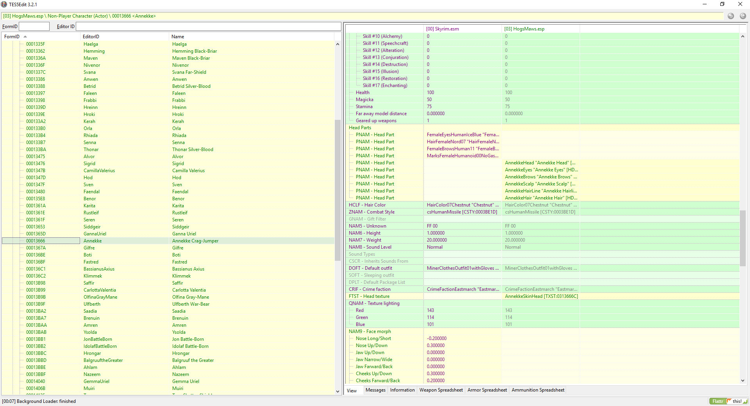The height and width of the screenshot is (406, 750).
Task: Click the record list scroll-up arrow
Action: [x=337, y=44]
